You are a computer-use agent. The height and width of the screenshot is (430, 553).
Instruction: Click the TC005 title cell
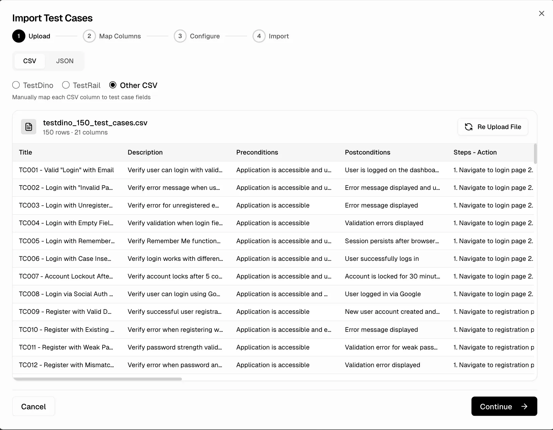pyautogui.click(x=67, y=241)
